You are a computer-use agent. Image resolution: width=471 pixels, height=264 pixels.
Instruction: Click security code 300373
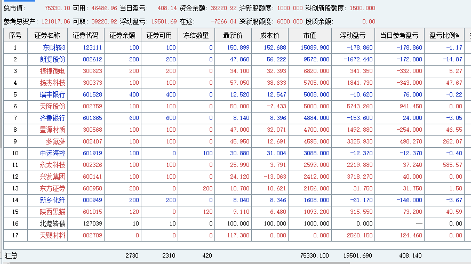tap(92, 83)
